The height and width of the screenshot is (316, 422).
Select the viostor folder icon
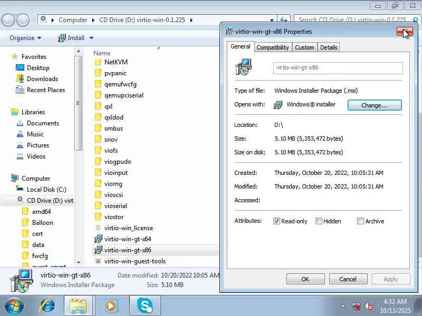98,216
